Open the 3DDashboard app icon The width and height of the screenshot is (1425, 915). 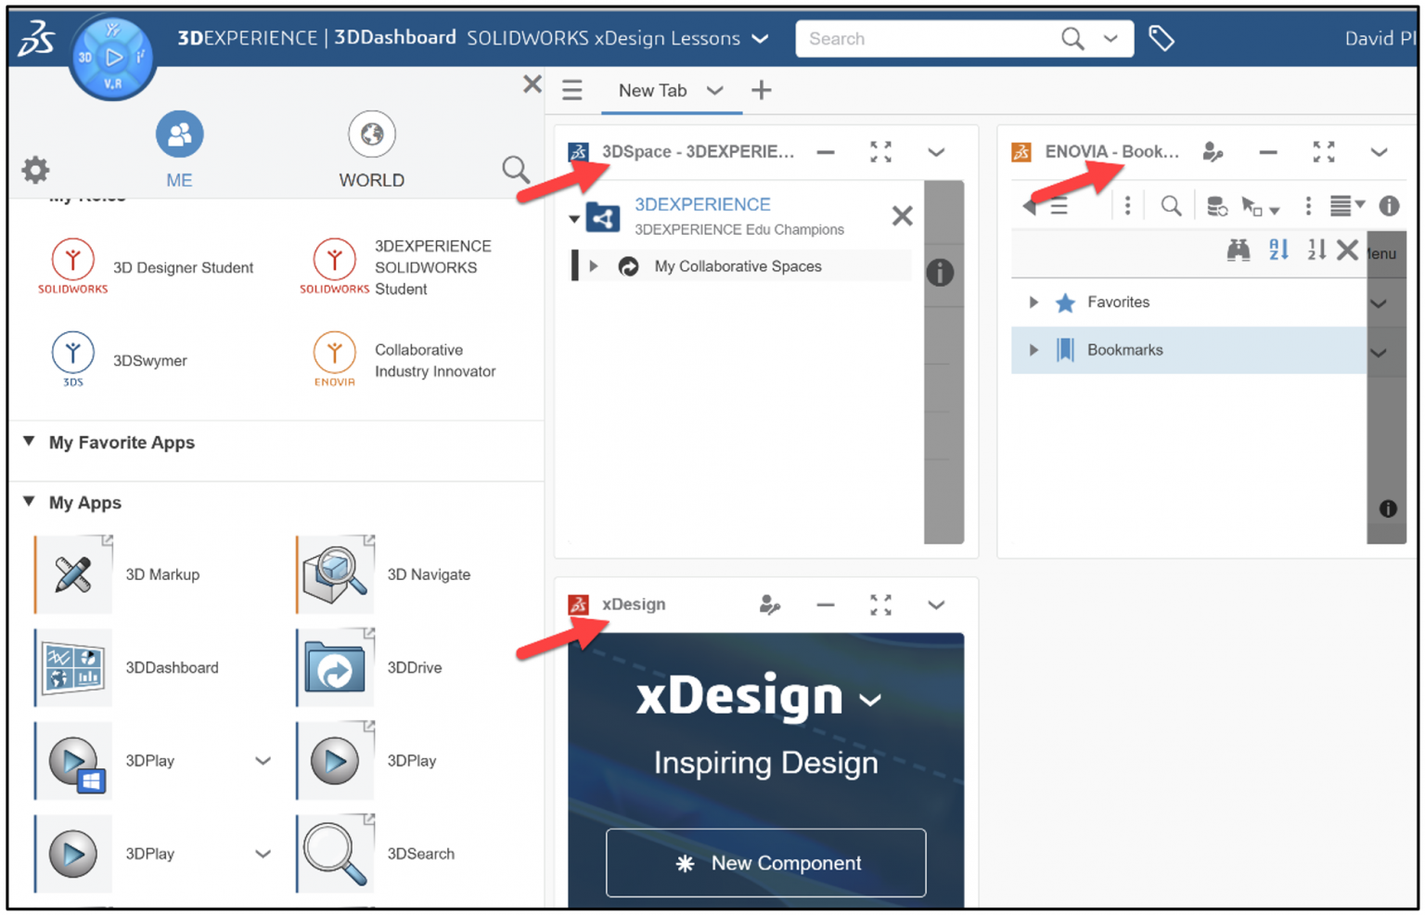pyautogui.click(x=72, y=667)
